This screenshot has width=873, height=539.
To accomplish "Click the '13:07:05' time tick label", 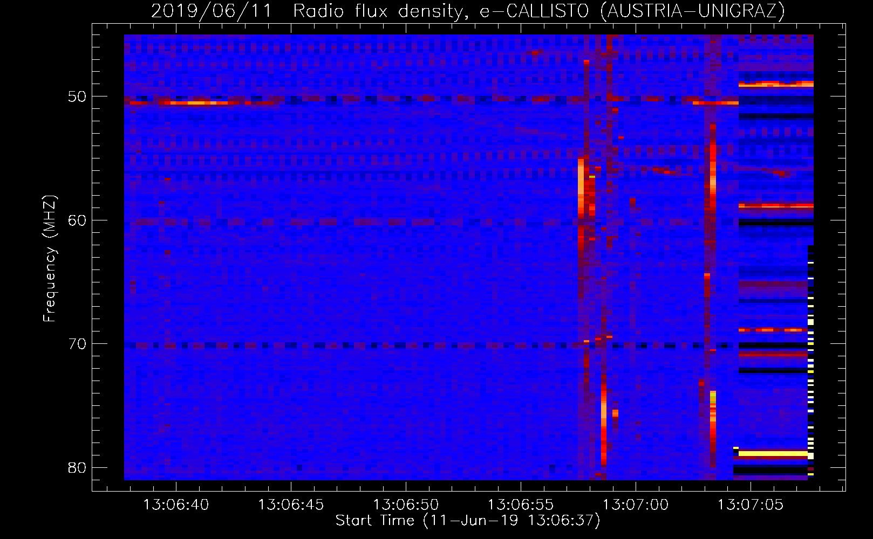I will click(x=751, y=505).
